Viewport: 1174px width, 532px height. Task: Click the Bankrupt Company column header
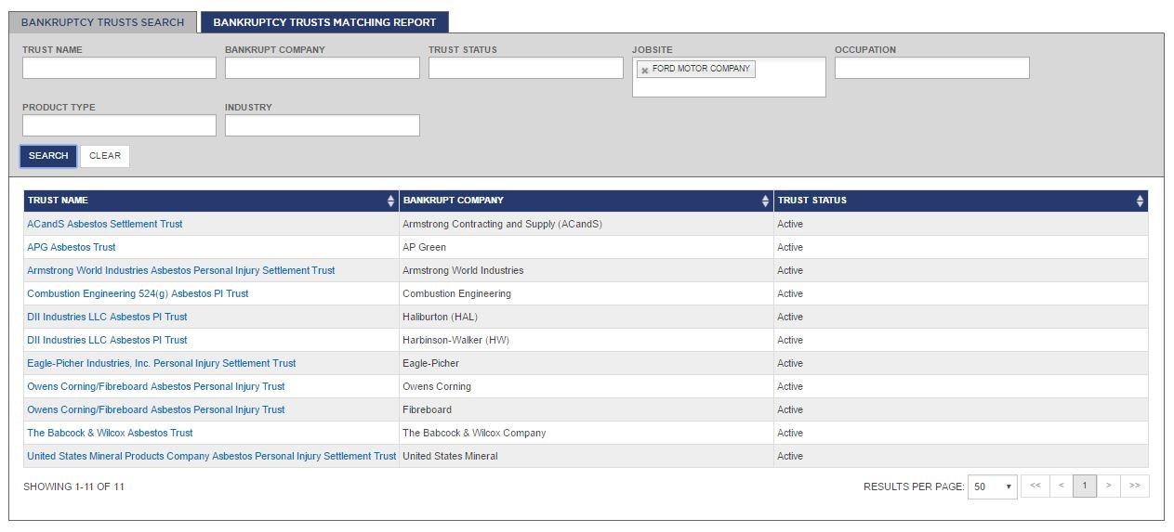tap(586, 201)
